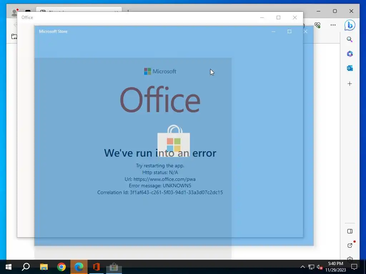Viewport: 366px width, 274px height.
Task: Minimize the Microsoft Store window
Action: tap(273, 31)
